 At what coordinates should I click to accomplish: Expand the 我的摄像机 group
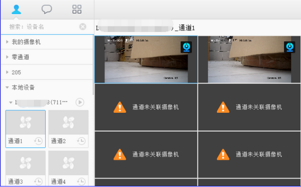8,42
